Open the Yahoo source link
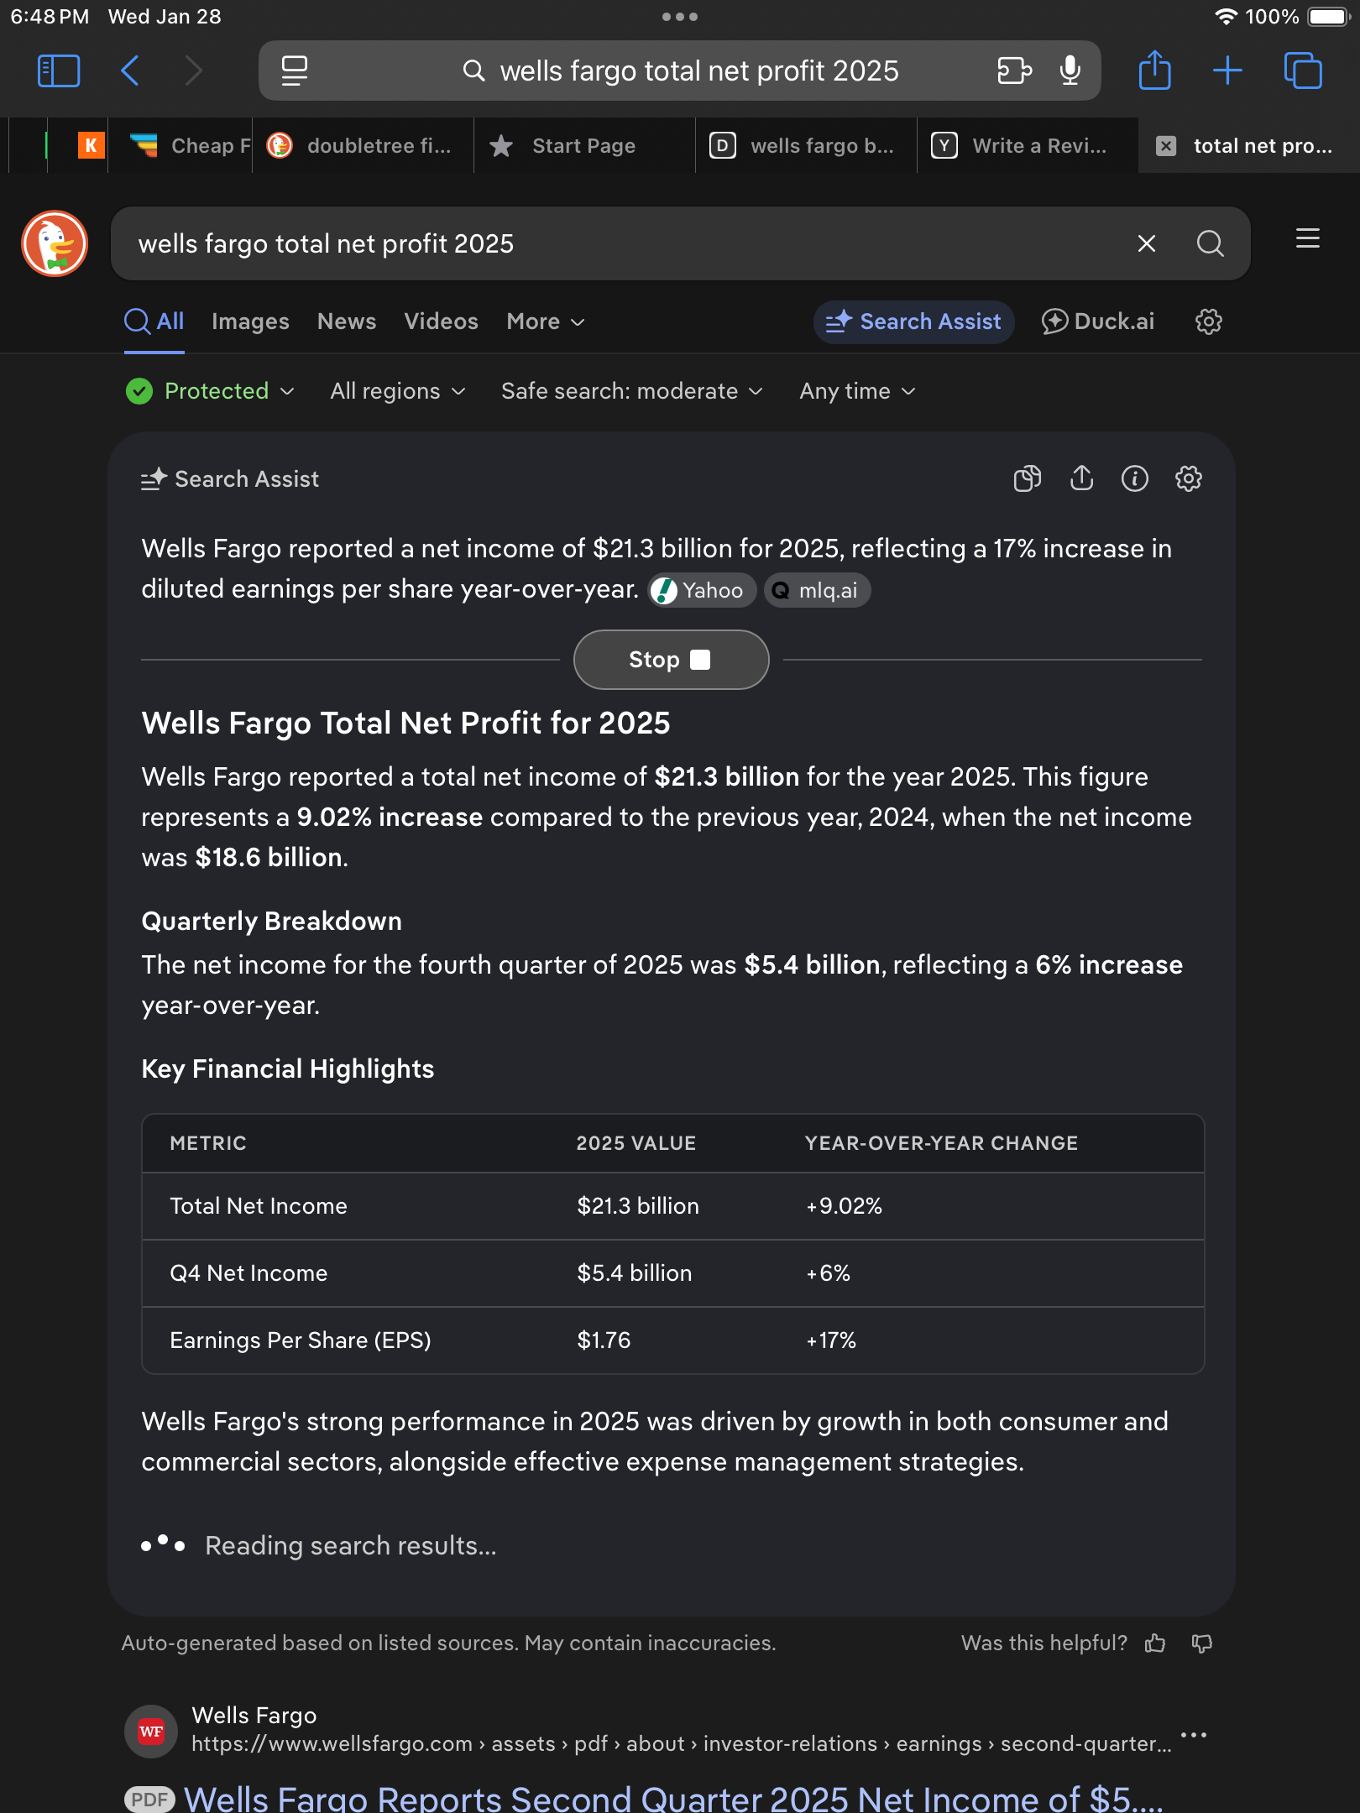The width and height of the screenshot is (1360, 1813). (702, 590)
